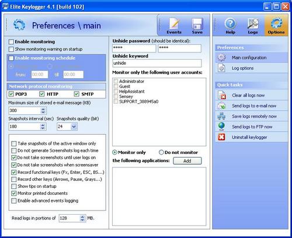Check Record other keys (Arrows, Pause, Grays)
292x238 pixels.
pos(14,179)
